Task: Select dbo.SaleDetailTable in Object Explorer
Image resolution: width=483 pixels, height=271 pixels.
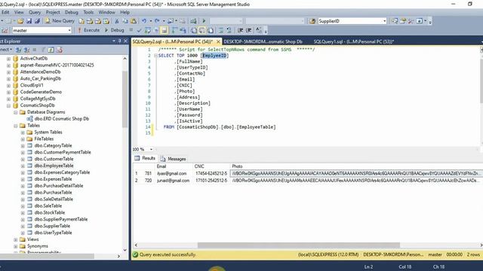Action: [54, 199]
